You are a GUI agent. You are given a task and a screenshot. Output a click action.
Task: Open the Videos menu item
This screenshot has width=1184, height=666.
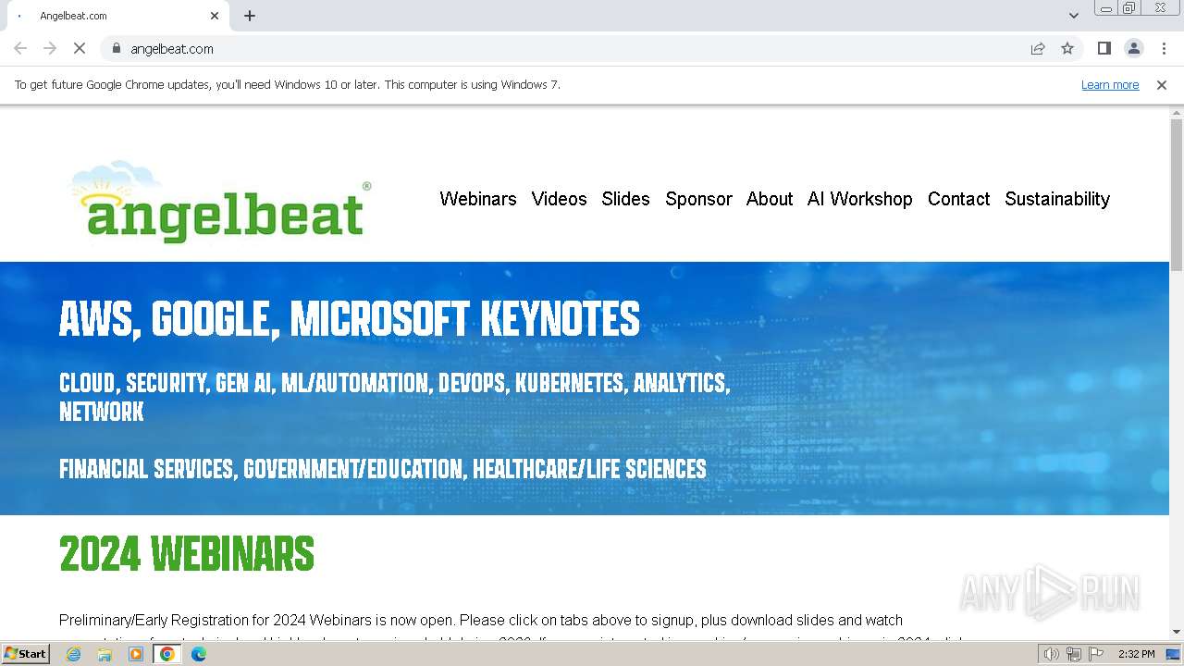tap(559, 199)
